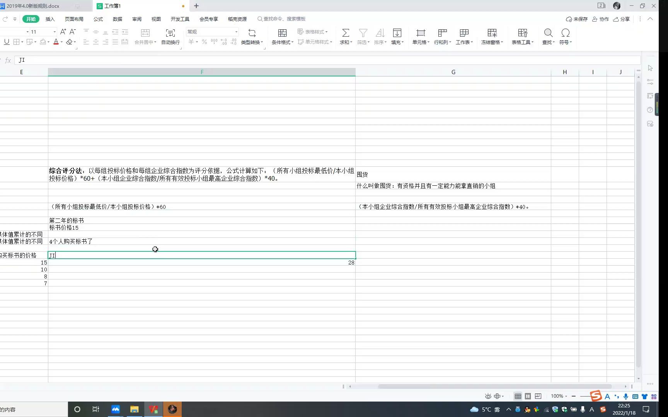Click the fill color bucket swatch
Viewport: 668px width, 417px height.
pyautogui.click(x=43, y=42)
